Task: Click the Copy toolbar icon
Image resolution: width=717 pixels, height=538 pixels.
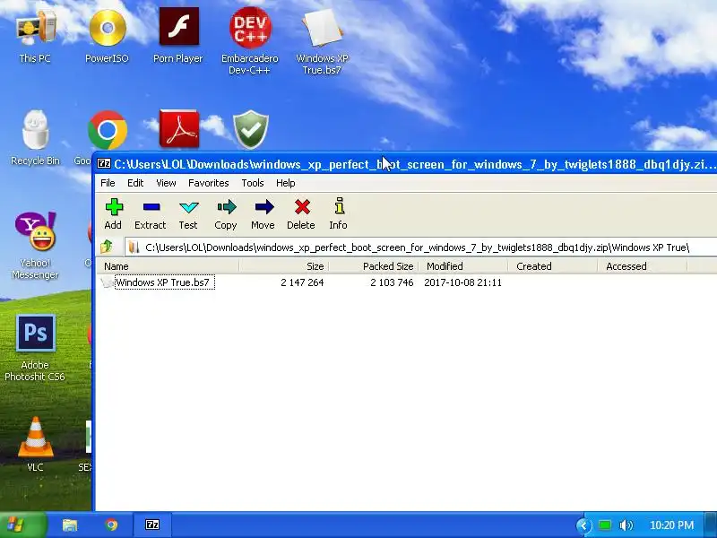Action: point(226,213)
